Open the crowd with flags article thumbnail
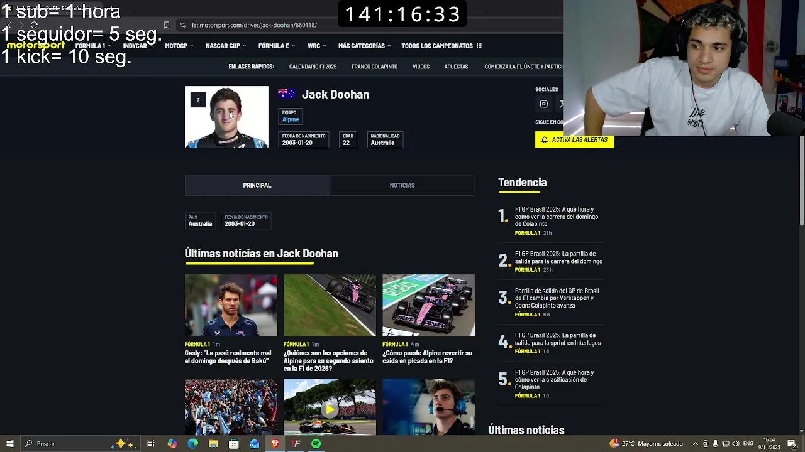The height and width of the screenshot is (452, 805). [231, 407]
